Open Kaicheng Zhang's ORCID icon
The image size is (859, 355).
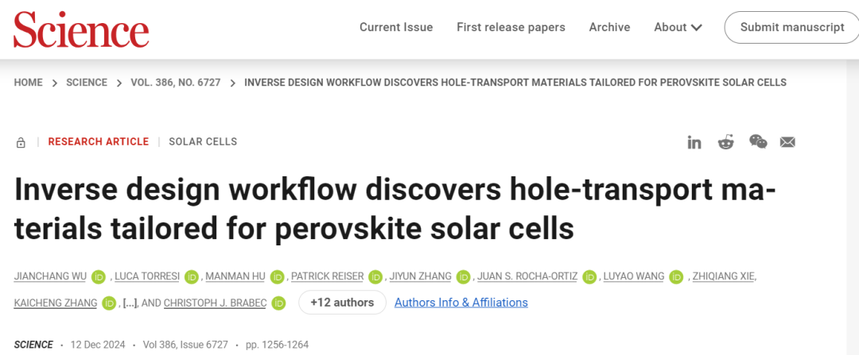(x=109, y=303)
